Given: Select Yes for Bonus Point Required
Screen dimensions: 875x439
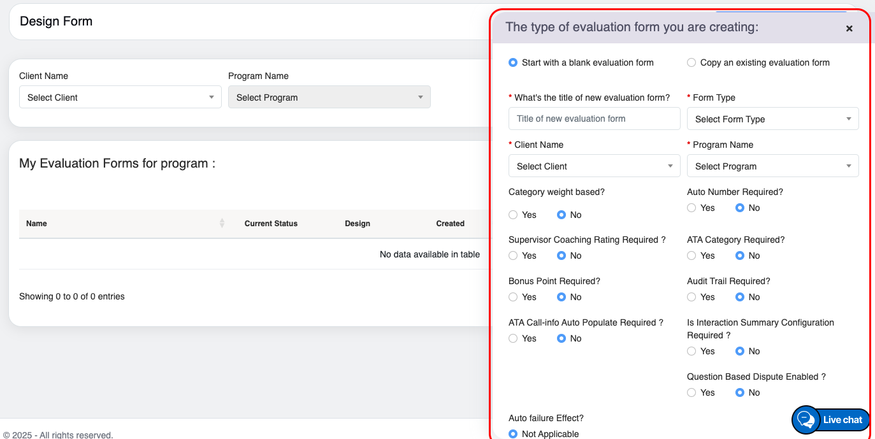Looking at the screenshot, I should 513,297.
